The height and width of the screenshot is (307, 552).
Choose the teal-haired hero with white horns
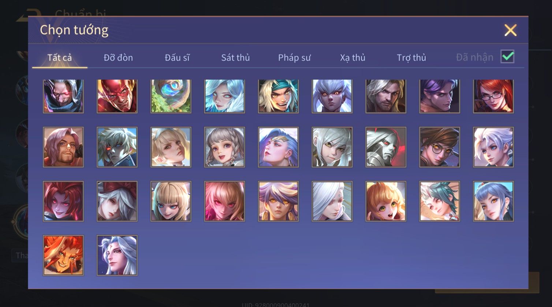(x=440, y=201)
